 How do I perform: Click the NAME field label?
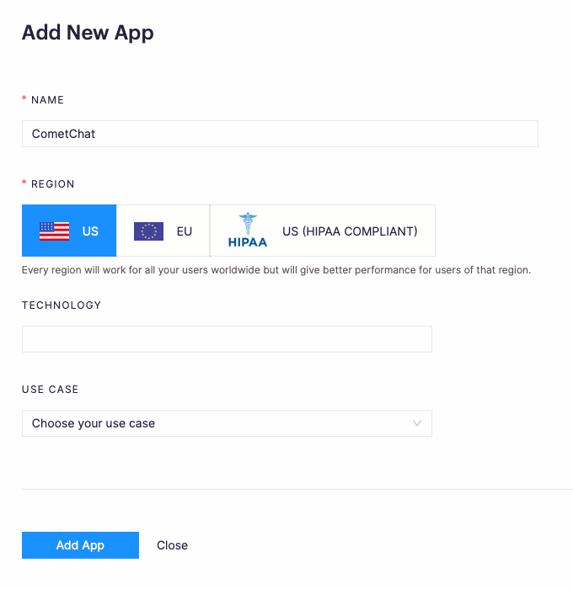[47, 99]
